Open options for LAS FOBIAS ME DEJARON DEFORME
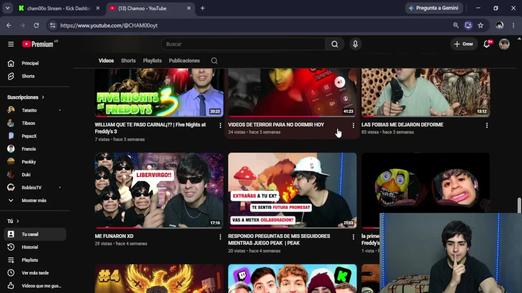 tap(487, 125)
